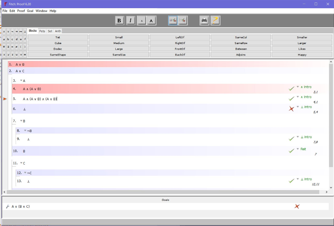Insert the universal quantifier ∀ symbol

(x=4, y=46)
